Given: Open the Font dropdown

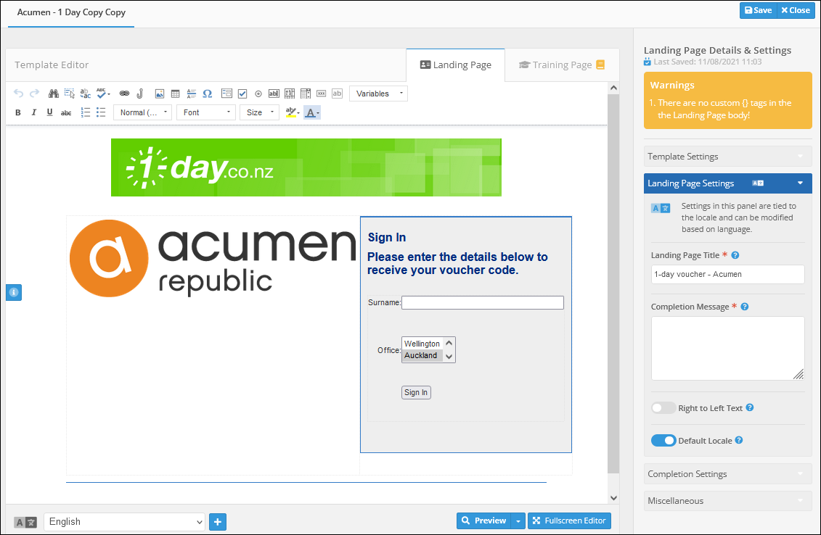Looking at the screenshot, I should coord(206,112).
